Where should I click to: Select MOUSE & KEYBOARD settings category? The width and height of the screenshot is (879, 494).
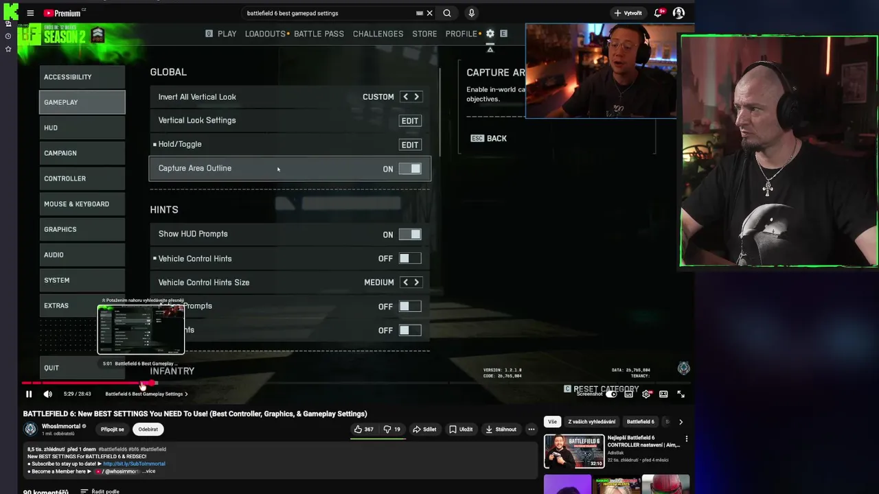click(82, 204)
